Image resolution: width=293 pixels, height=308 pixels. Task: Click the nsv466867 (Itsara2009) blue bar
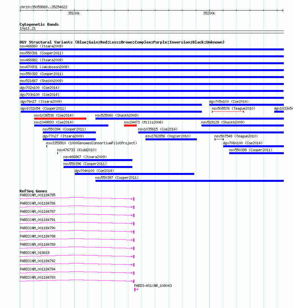click(98, 160)
